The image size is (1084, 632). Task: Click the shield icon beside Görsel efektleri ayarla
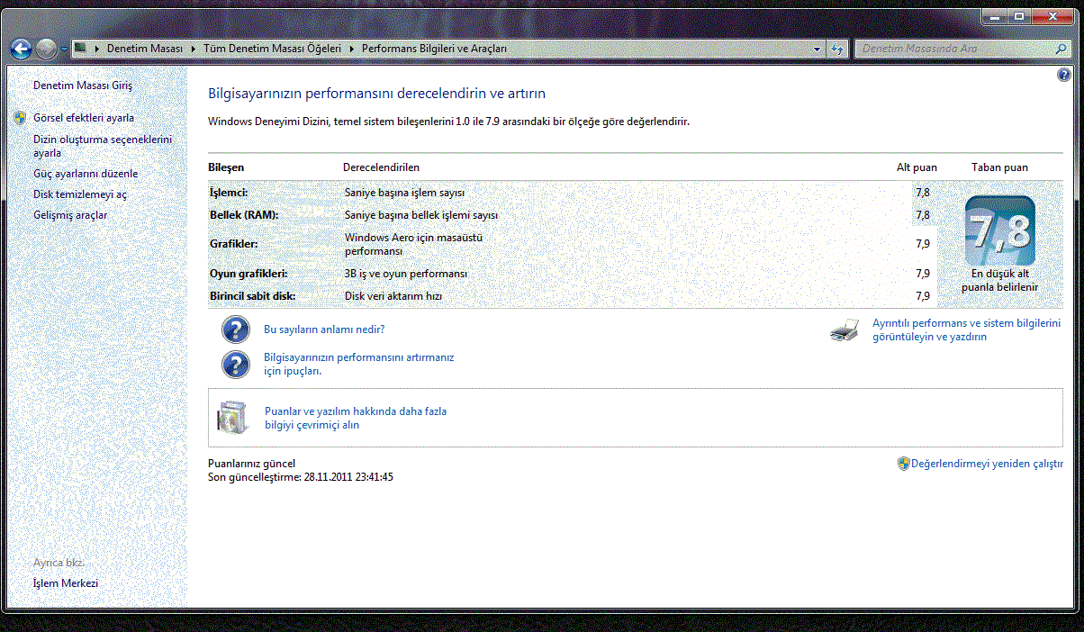click(21, 118)
